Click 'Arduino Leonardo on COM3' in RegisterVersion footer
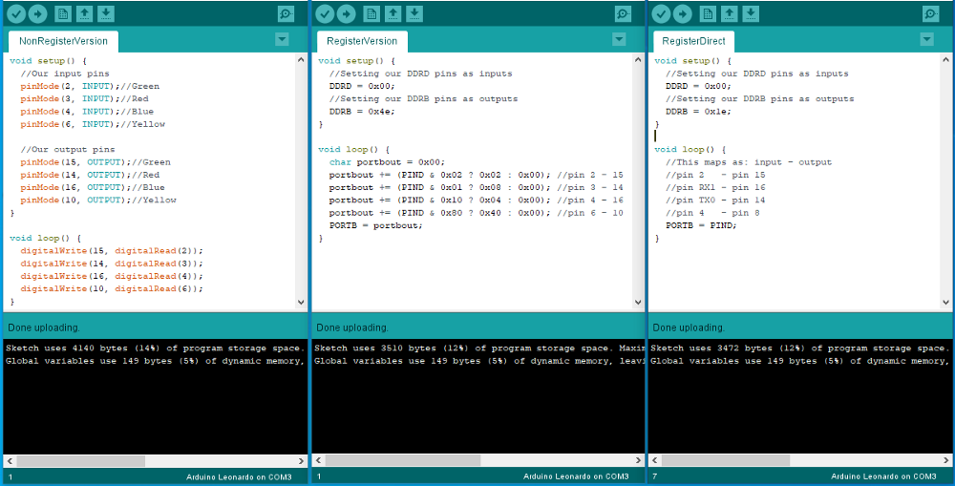 click(576, 476)
